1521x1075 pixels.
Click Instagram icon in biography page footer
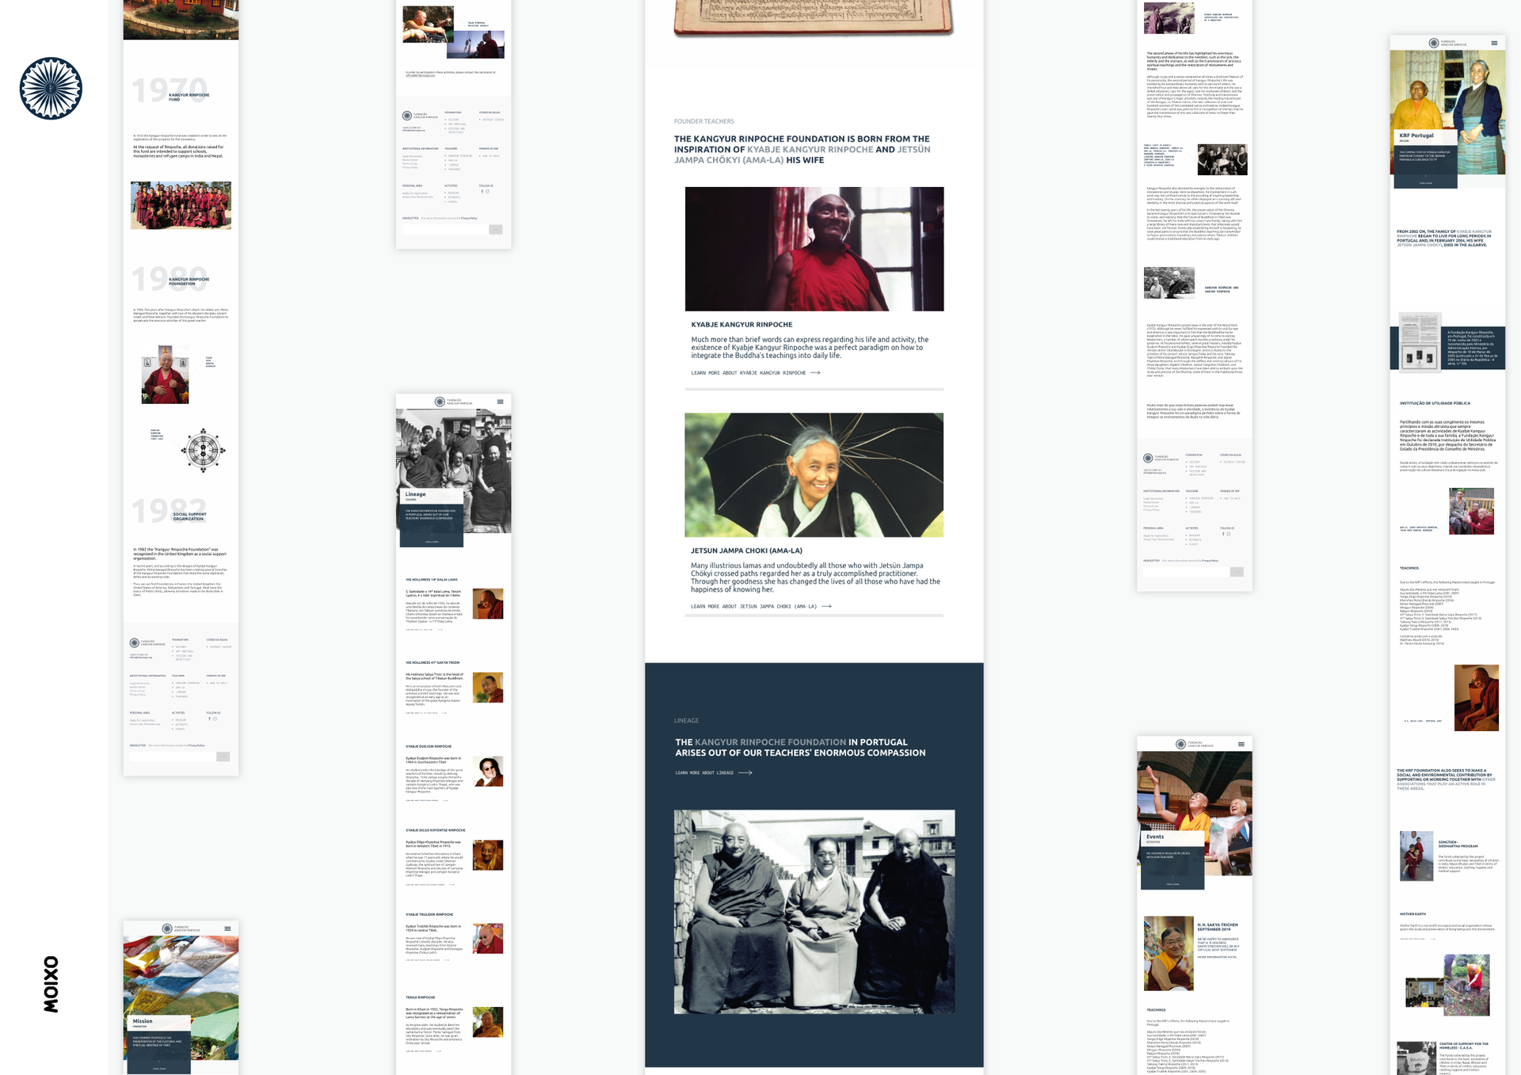(x=1229, y=533)
